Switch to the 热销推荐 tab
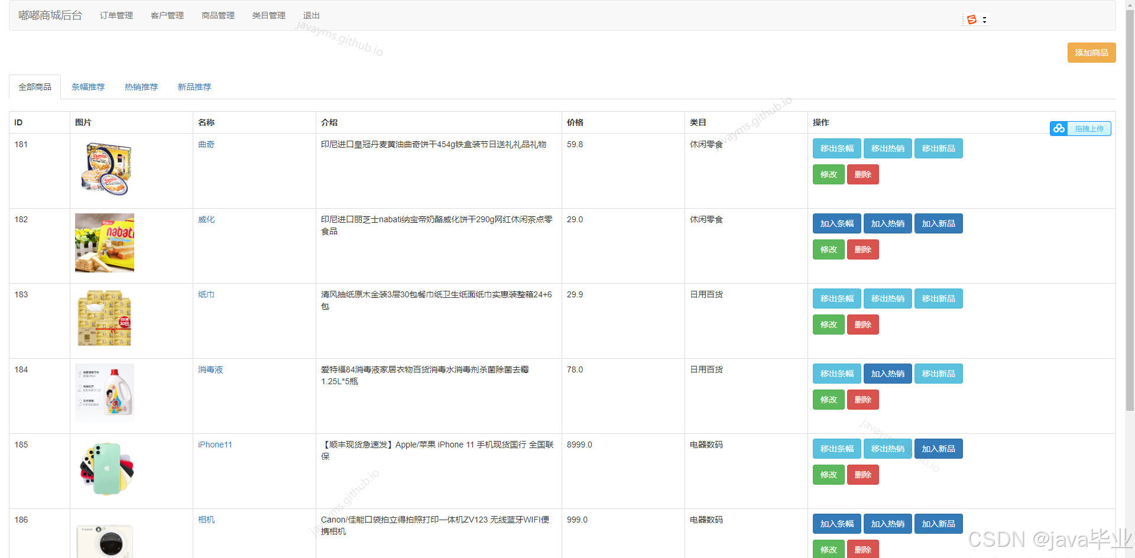 coord(141,87)
